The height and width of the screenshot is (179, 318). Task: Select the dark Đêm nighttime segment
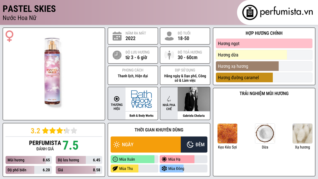[194, 145]
